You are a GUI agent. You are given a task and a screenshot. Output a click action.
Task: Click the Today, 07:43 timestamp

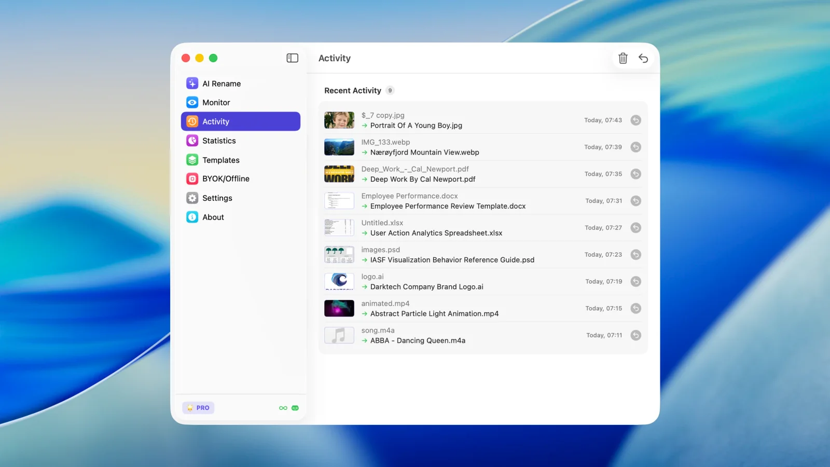point(603,120)
